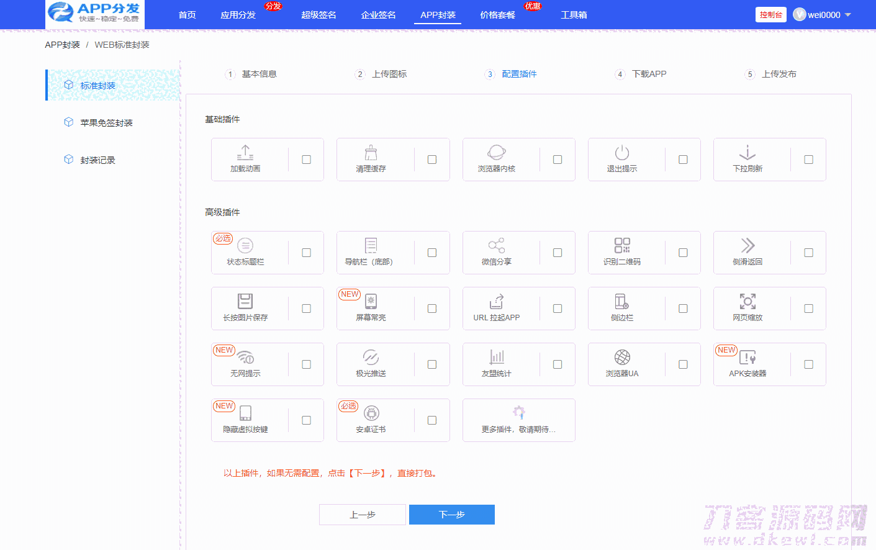Click the APP分发 site logo
Viewport: 876px width, 550px height.
(x=95, y=14)
